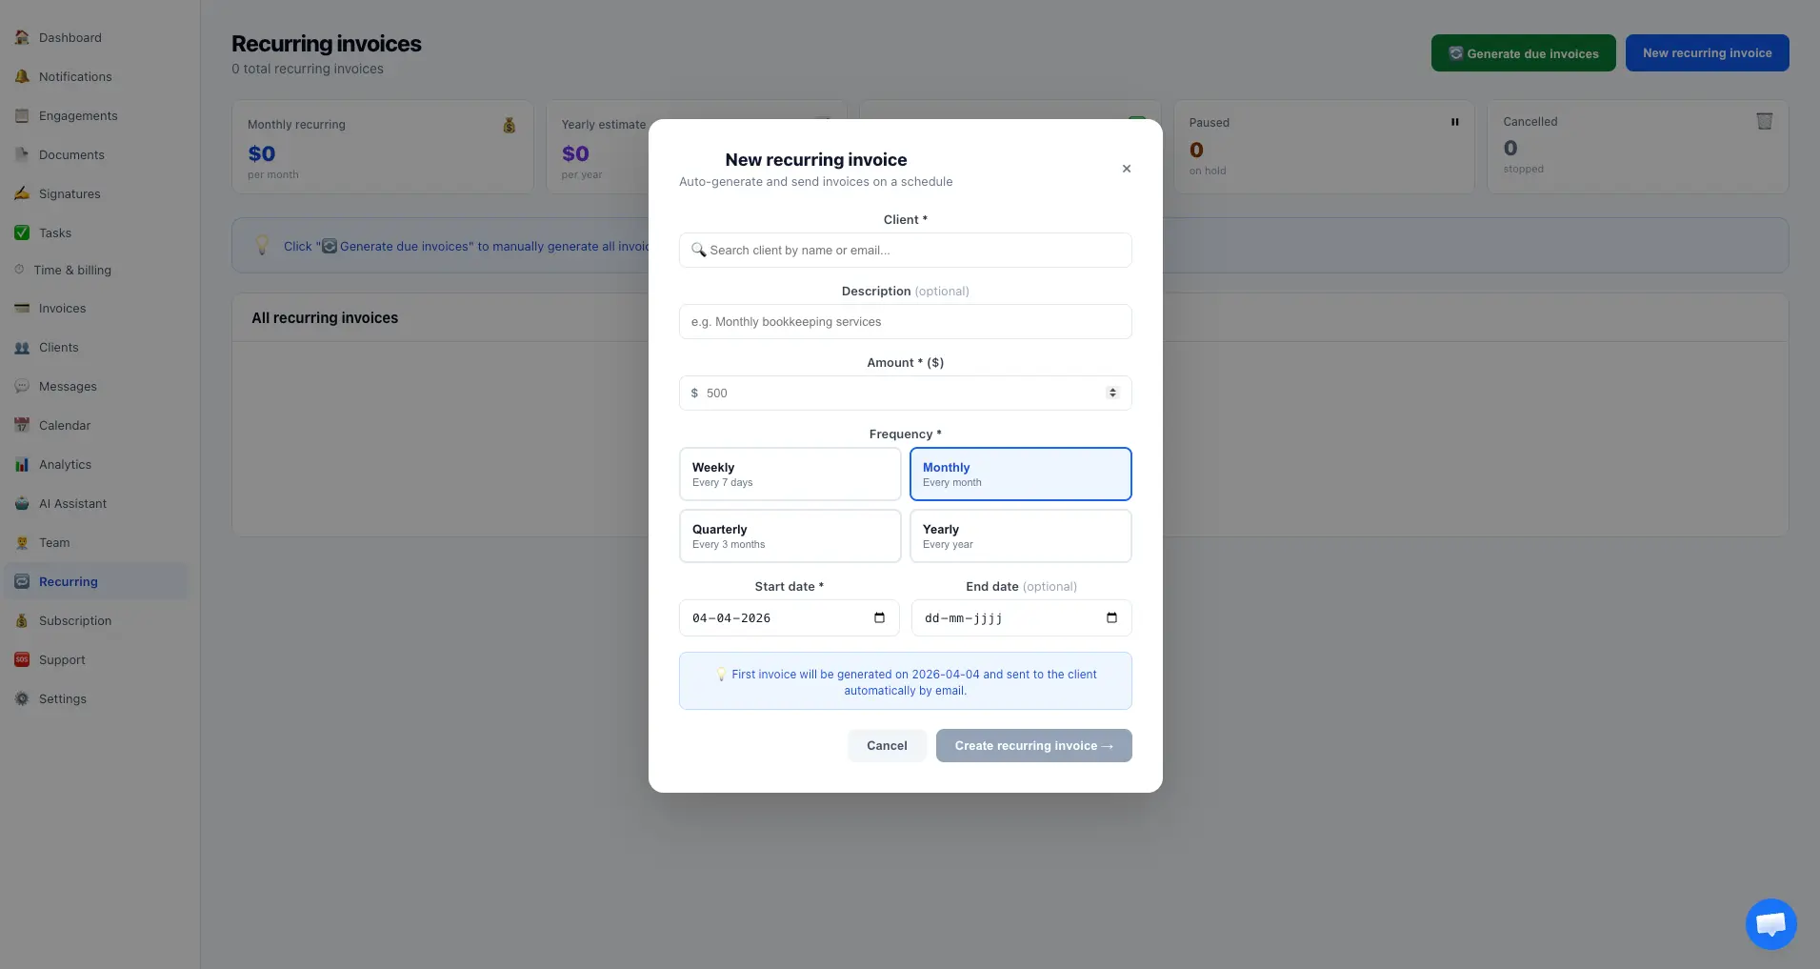The height and width of the screenshot is (969, 1820).
Task: Open Start date calendar picker icon
Action: pos(879,617)
